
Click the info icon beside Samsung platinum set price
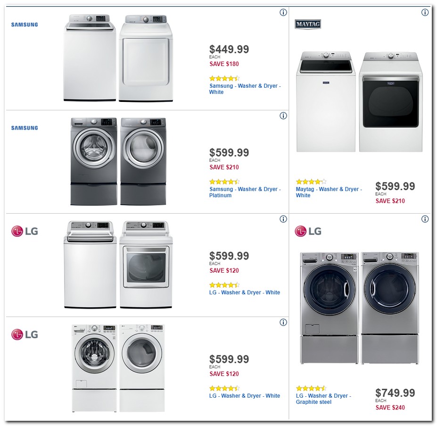[283, 116]
